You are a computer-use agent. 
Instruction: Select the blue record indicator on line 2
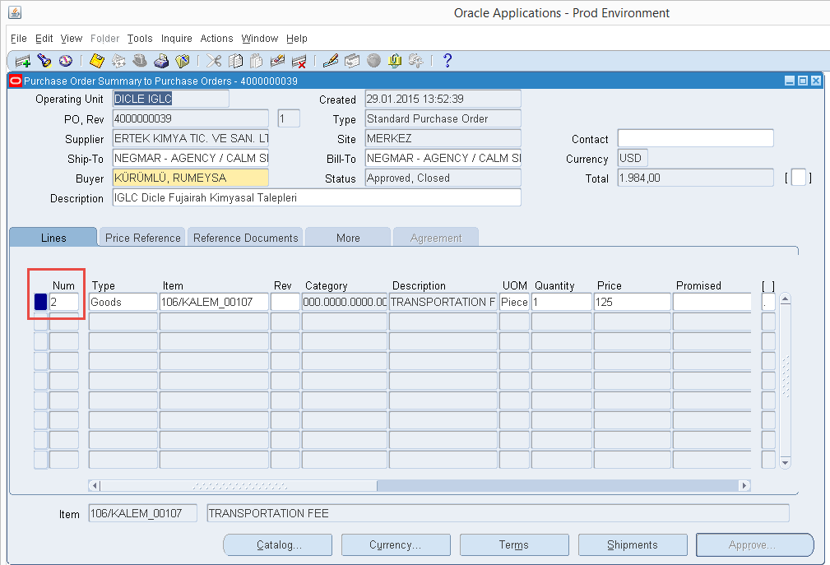[39, 301]
